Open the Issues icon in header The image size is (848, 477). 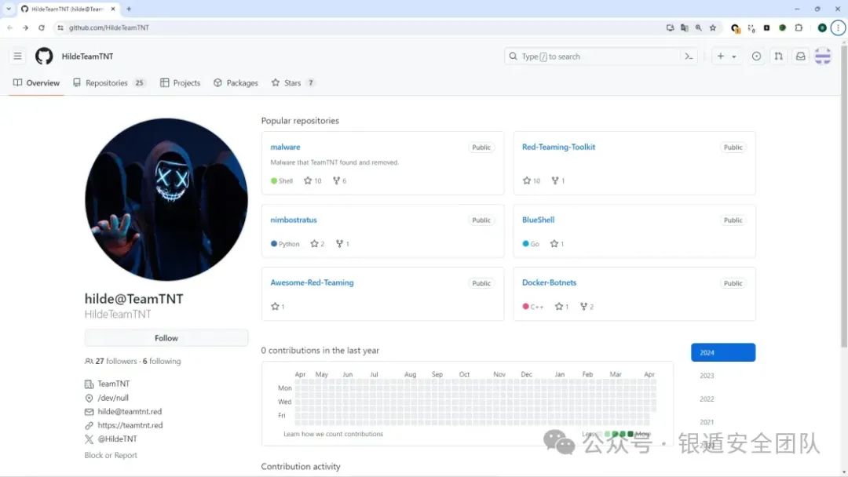(757, 56)
